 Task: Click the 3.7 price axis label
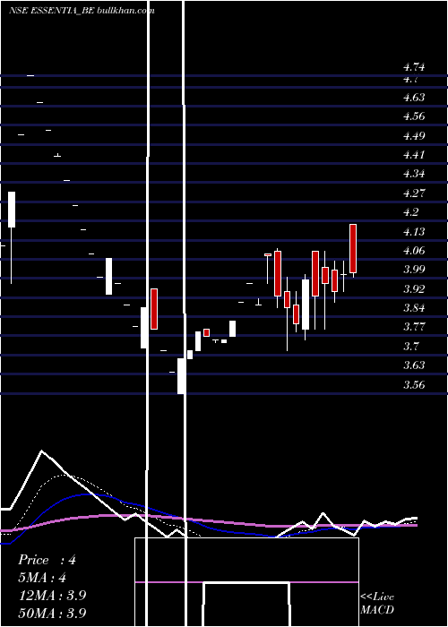410,347
